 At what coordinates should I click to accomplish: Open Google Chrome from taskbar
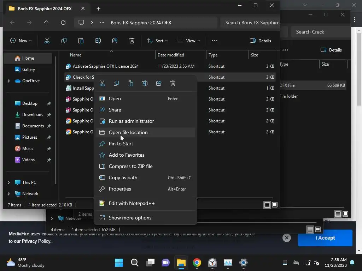click(x=197, y=263)
